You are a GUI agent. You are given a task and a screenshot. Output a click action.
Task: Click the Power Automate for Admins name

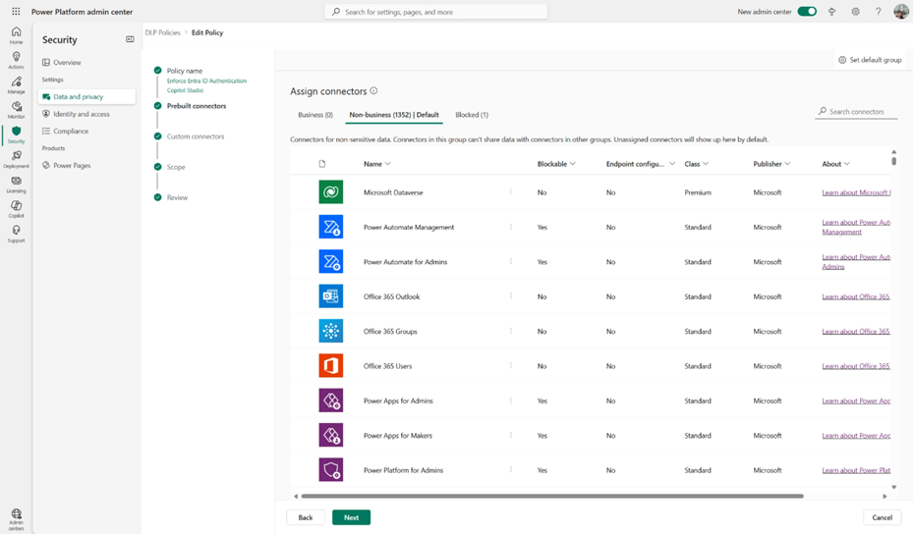pyautogui.click(x=405, y=262)
